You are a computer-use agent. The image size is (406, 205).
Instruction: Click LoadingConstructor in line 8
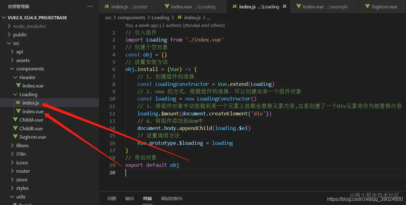point(182,84)
